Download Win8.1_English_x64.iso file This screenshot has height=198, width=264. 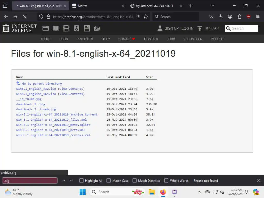click(36, 94)
